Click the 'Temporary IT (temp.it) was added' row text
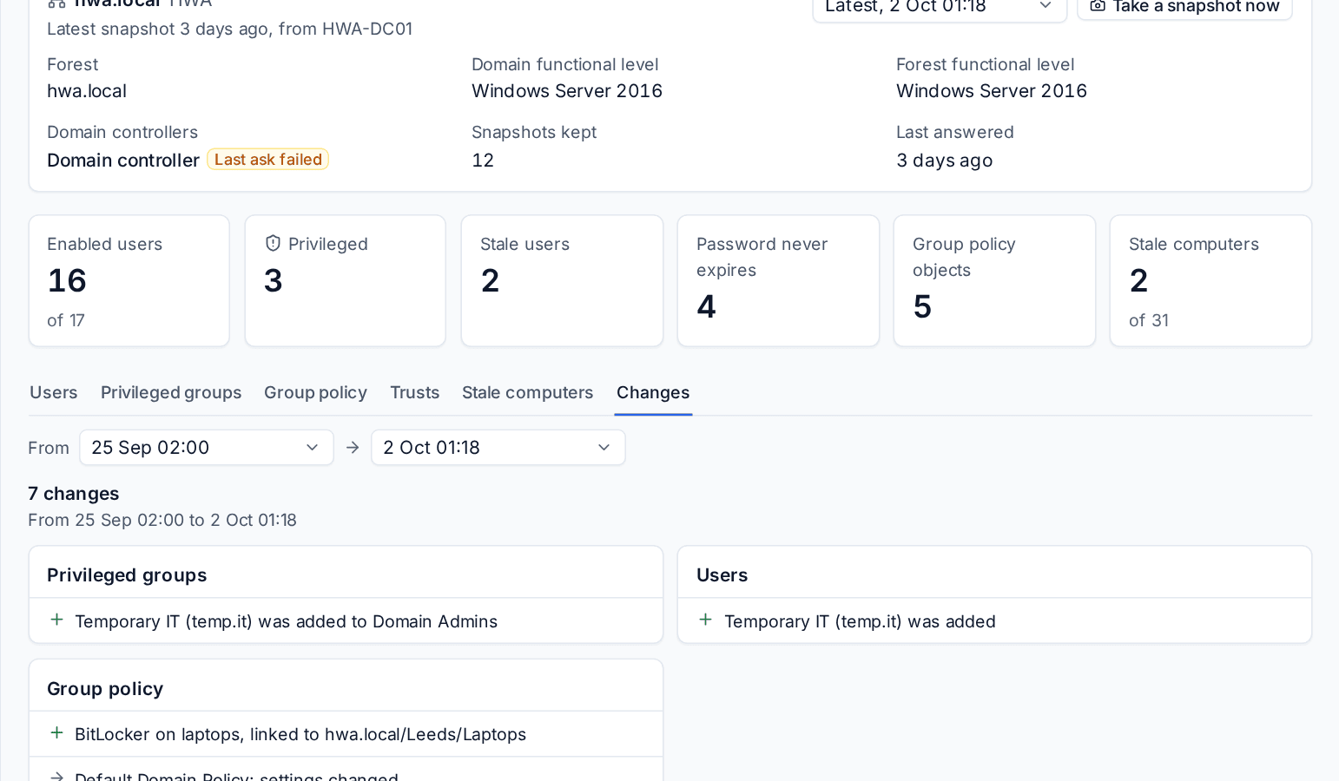 (860, 621)
